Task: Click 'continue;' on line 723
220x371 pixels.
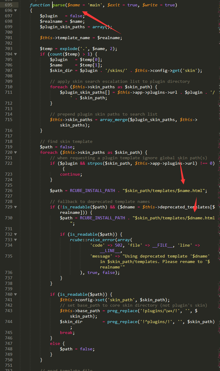Action: pyautogui.click(x=71, y=174)
